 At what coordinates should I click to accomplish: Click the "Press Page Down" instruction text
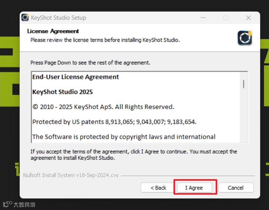(90, 63)
